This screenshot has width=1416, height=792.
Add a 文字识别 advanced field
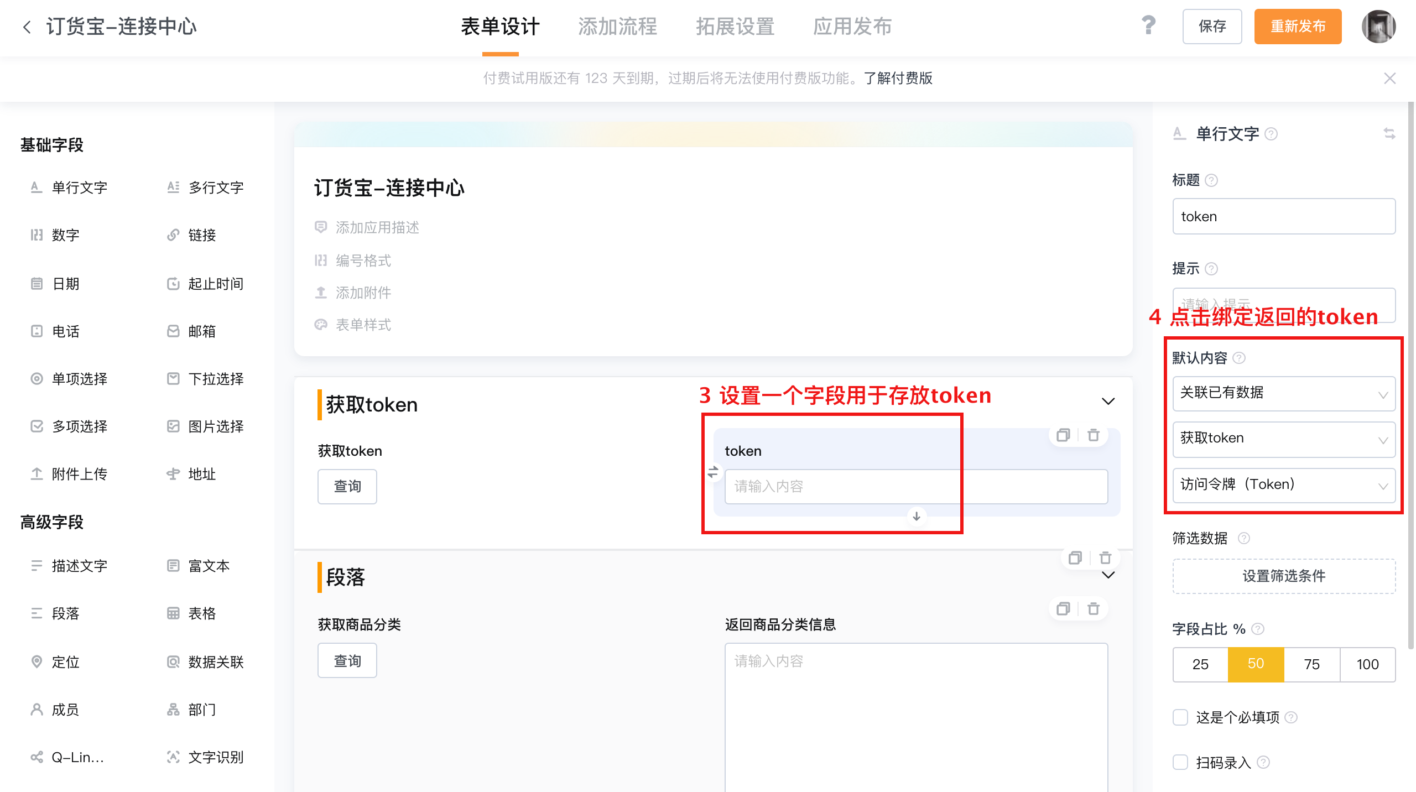[x=205, y=757]
